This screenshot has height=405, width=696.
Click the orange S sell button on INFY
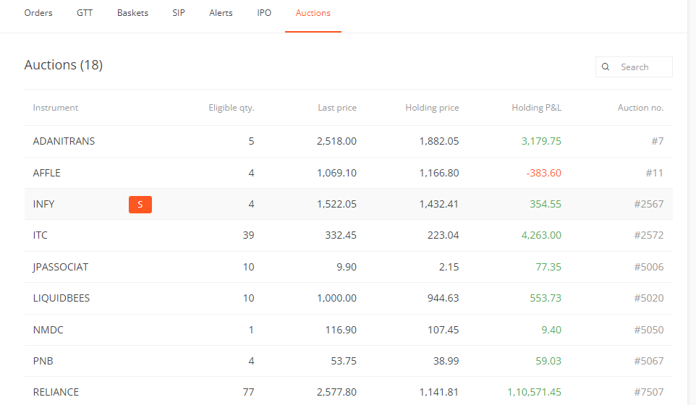pyautogui.click(x=140, y=205)
